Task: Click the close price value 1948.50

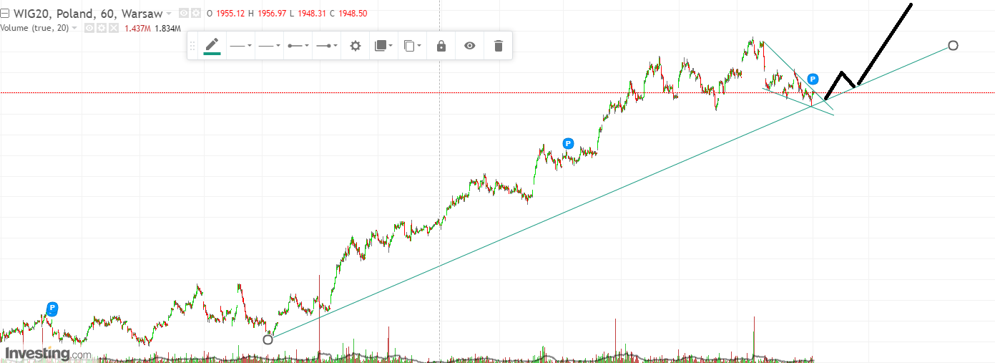Action: pyautogui.click(x=352, y=14)
